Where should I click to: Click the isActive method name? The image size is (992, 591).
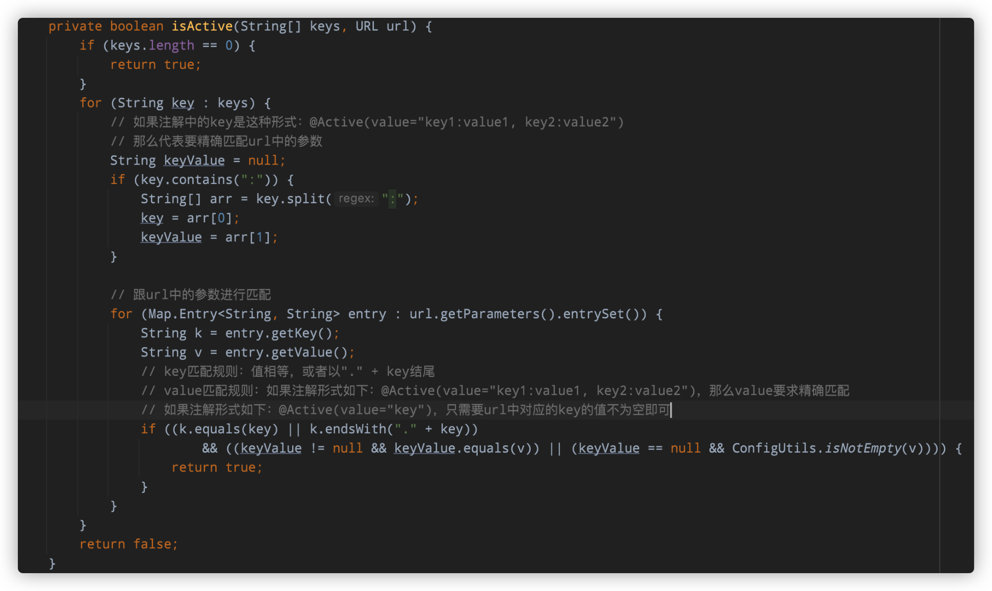202,26
